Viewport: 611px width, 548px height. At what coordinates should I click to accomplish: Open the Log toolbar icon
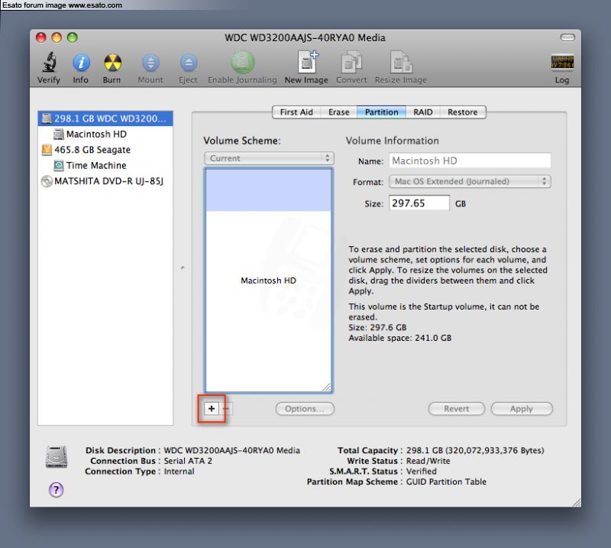(562, 62)
